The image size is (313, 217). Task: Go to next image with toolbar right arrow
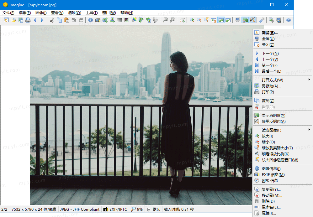pyautogui.click(x=42, y=20)
